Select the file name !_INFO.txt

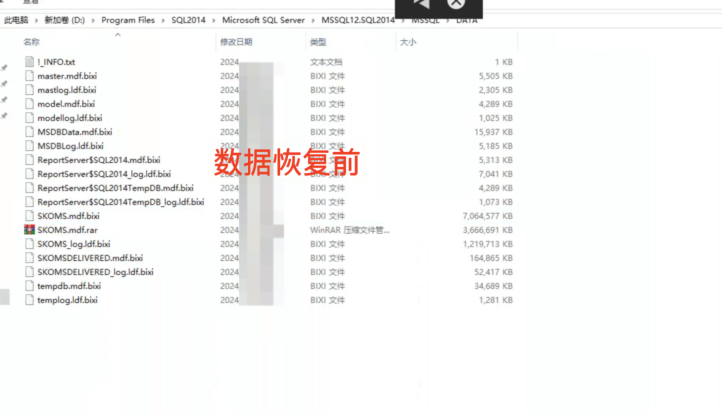pos(56,62)
